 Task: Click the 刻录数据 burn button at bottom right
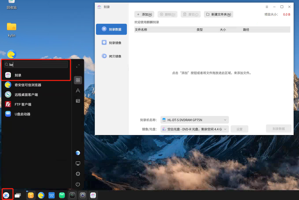(279, 129)
